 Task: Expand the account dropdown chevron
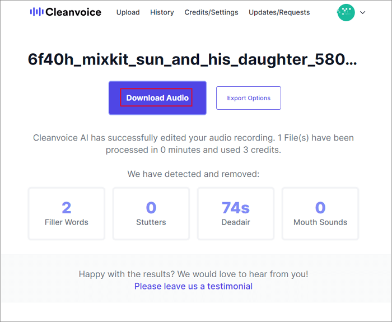[x=362, y=12]
